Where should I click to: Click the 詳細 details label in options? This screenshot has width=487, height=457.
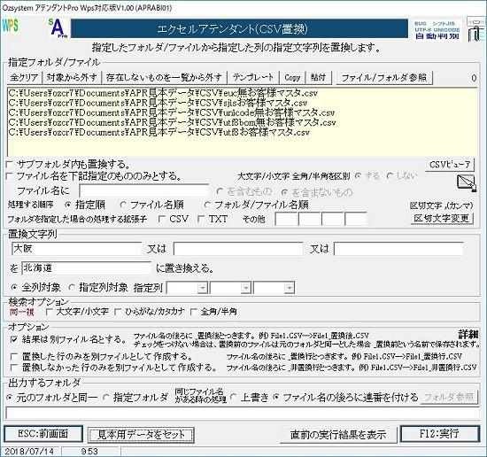[x=468, y=334]
